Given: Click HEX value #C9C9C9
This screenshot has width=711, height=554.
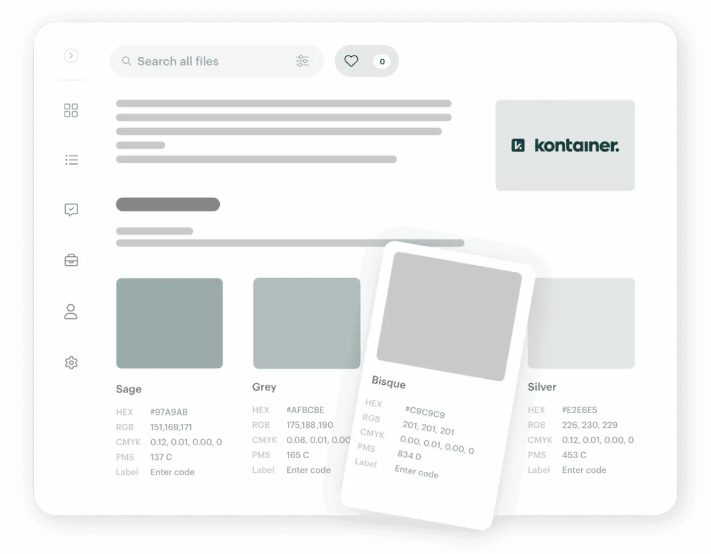Looking at the screenshot, I should pos(425,411).
